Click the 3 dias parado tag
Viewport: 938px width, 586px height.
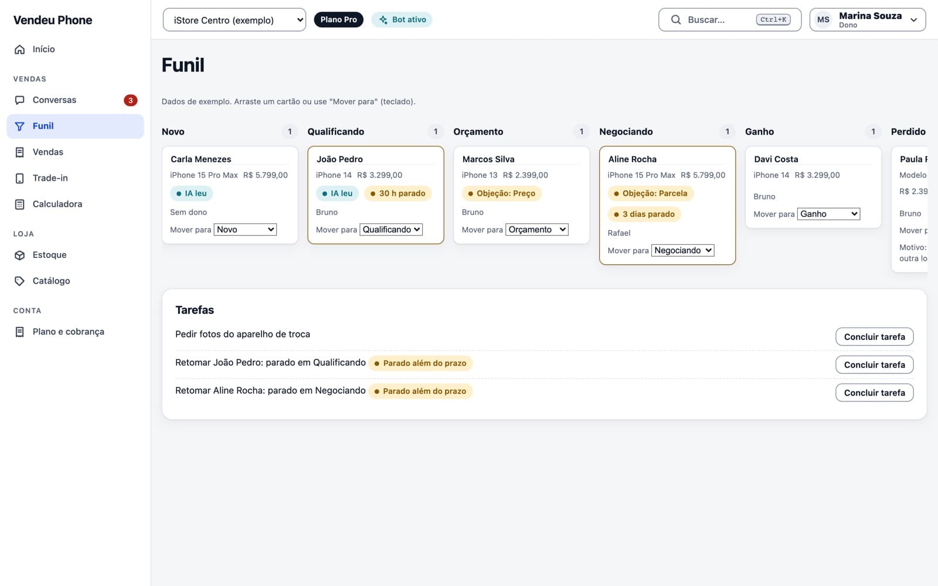point(644,214)
